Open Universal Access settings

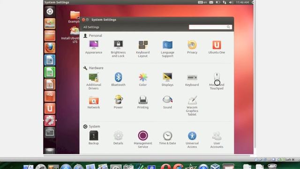192,139
